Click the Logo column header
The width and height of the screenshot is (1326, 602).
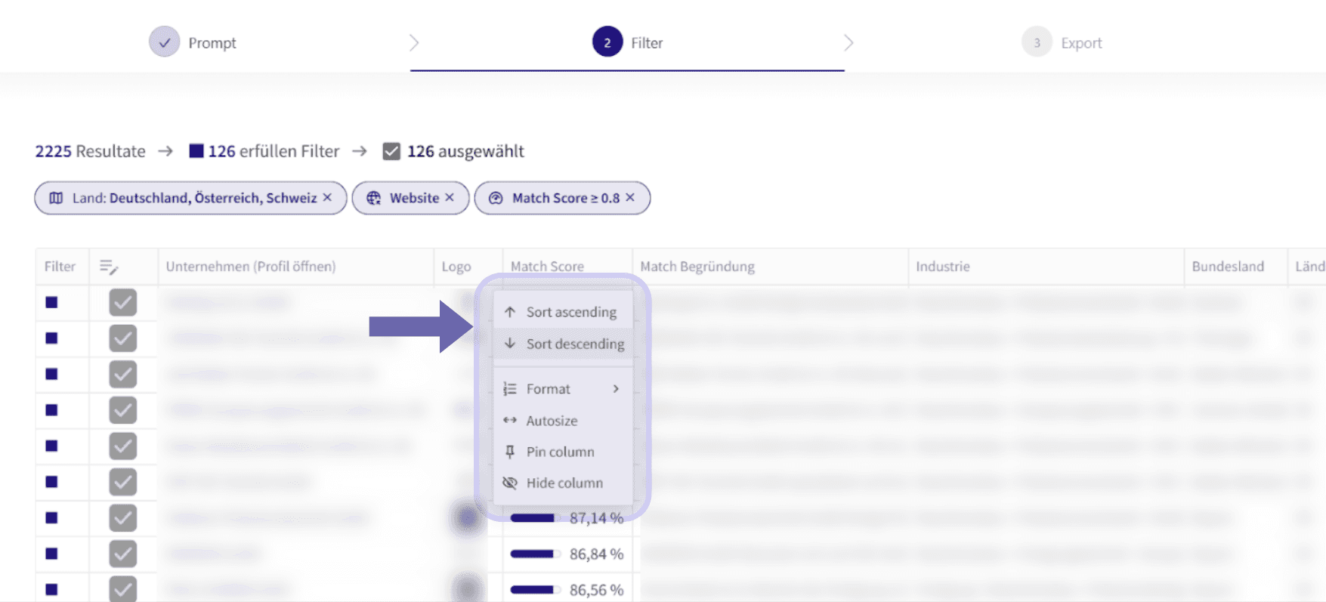pos(468,267)
